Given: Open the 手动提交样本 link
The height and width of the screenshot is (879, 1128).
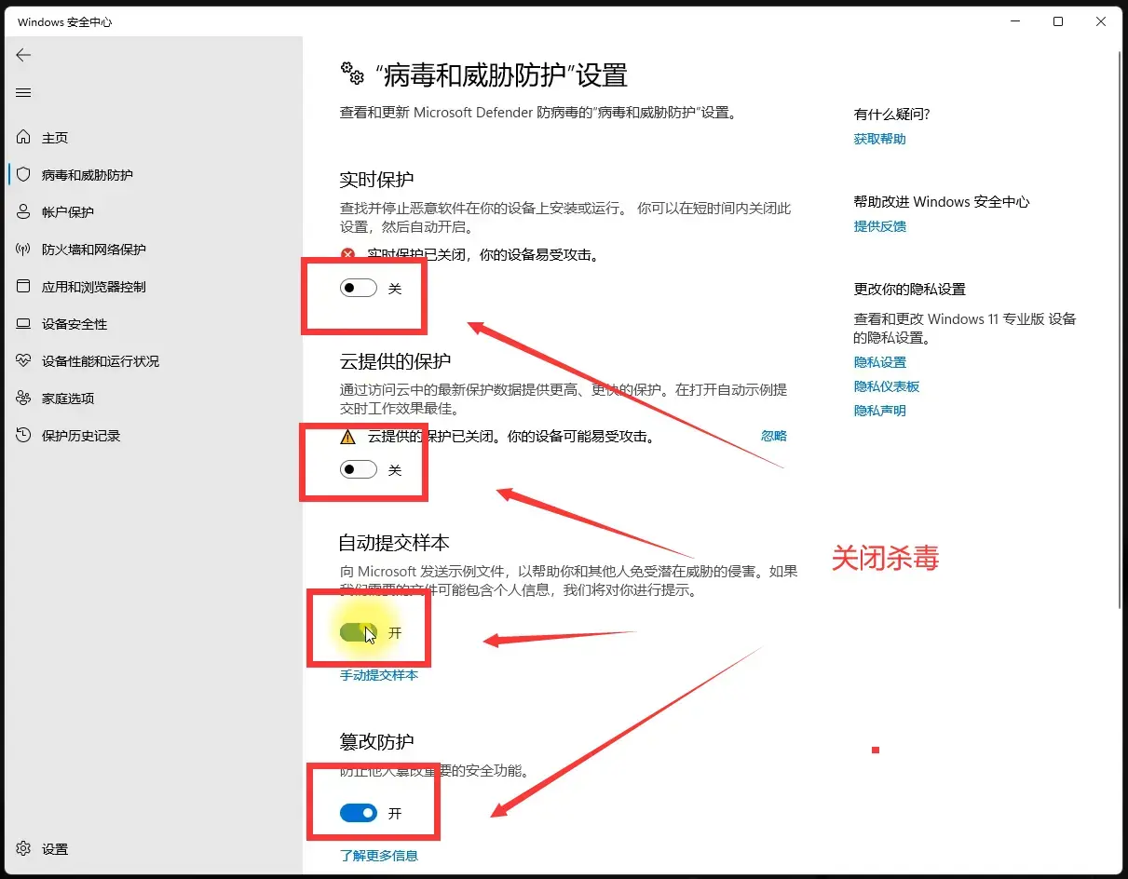Looking at the screenshot, I should pyautogui.click(x=378, y=675).
